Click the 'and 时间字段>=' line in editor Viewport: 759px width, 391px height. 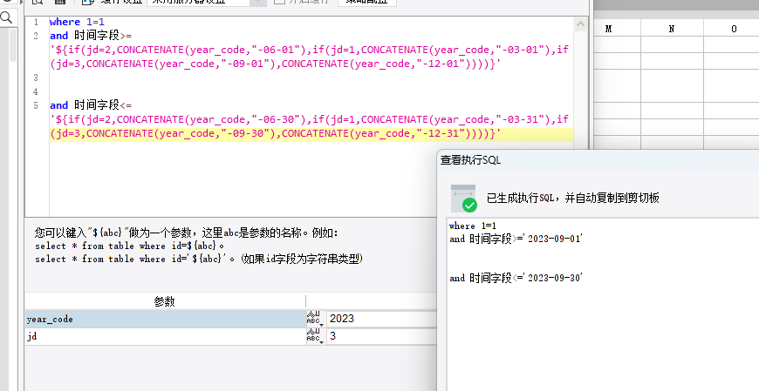(x=91, y=36)
